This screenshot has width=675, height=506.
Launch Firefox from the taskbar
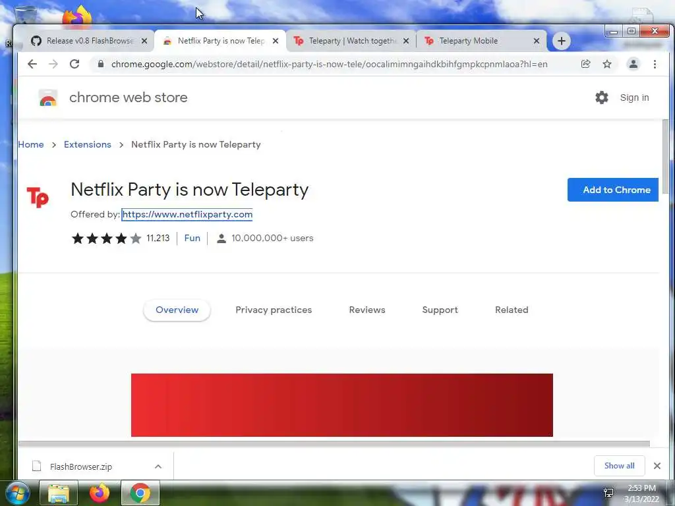pos(100,493)
